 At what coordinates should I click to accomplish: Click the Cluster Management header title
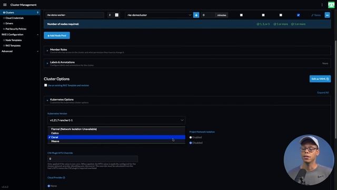pyautogui.click(x=23, y=5)
